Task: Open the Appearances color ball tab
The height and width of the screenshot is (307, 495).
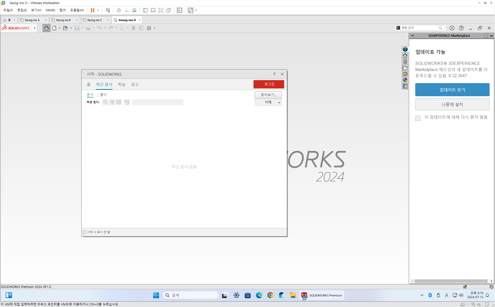Action: click(405, 80)
